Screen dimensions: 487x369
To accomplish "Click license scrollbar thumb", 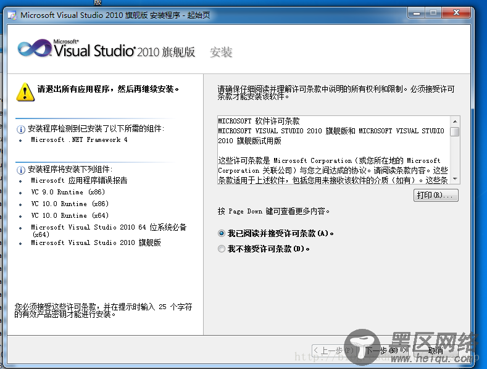I will (455, 131).
